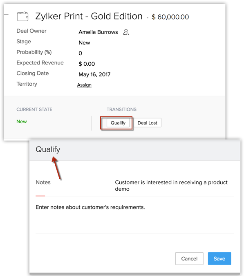Image resolution: width=244 pixels, height=276 pixels.
Task: Cancel the Qualify dialog
Action: pyautogui.click(x=189, y=258)
